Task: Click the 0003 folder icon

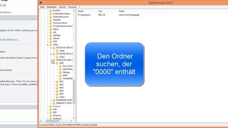Action: pyautogui.click(x=57, y=88)
